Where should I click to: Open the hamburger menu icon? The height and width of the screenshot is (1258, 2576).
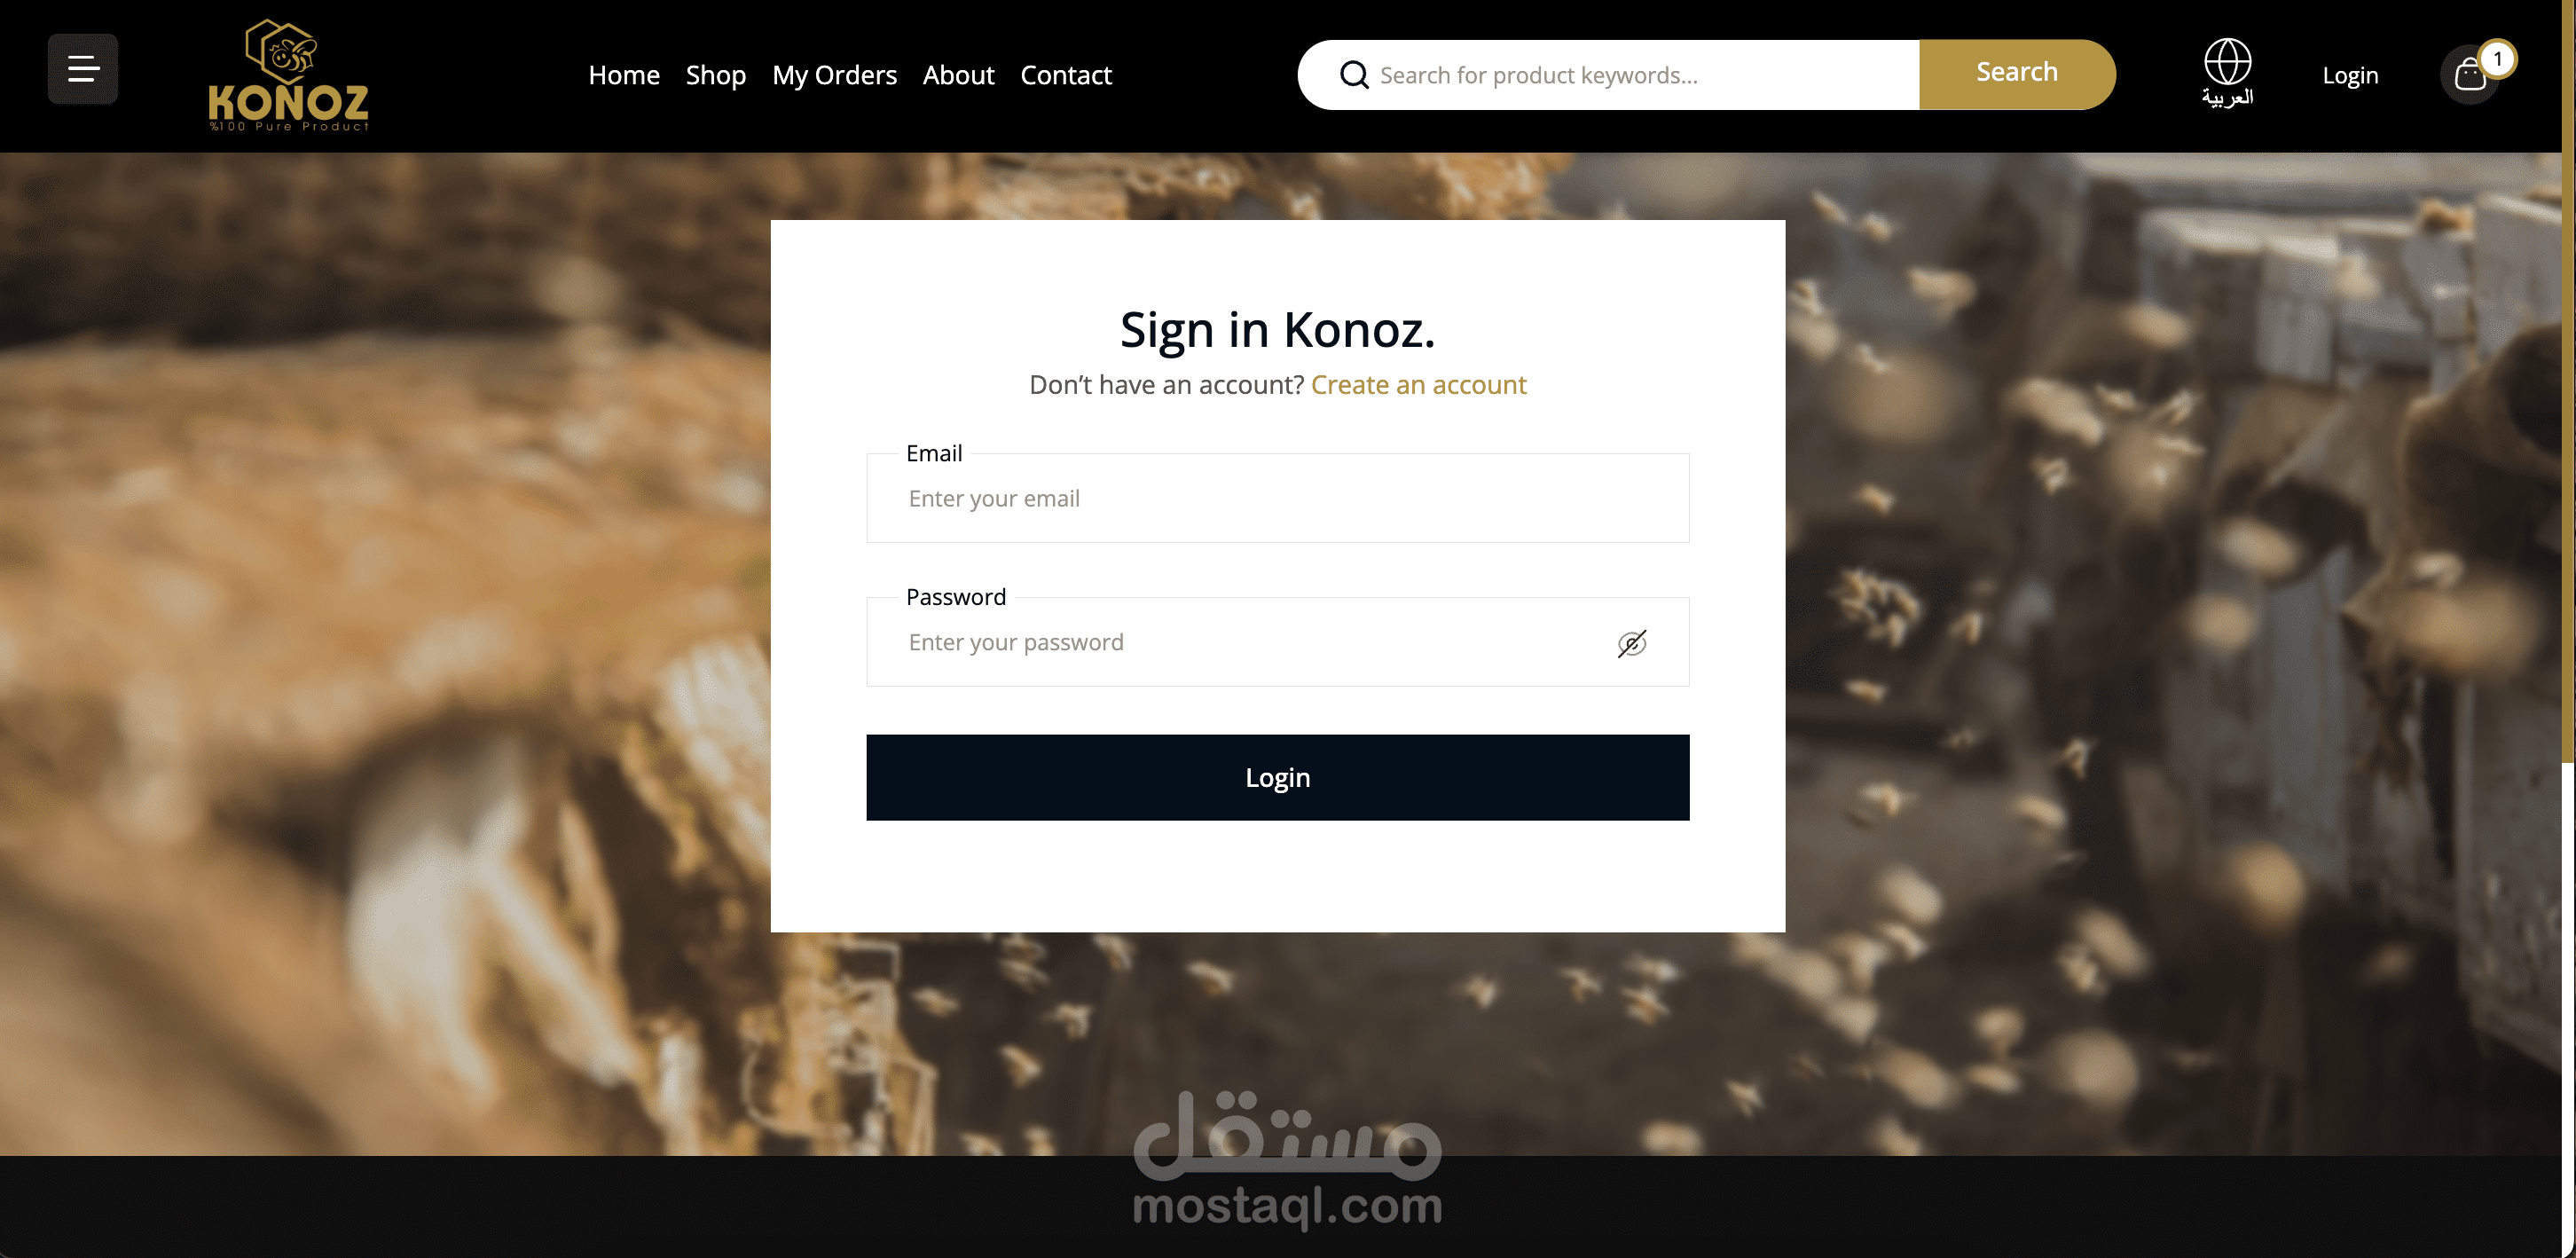[x=83, y=69]
